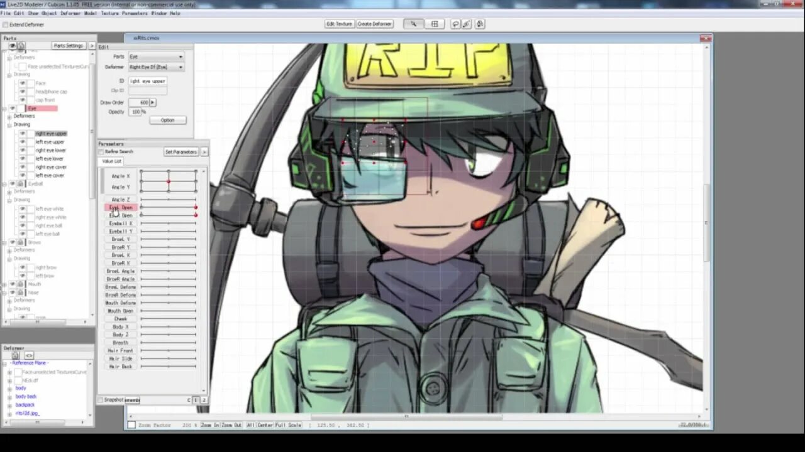Image resolution: width=805 pixels, height=452 pixels.
Task: Toggle visibility of the Eye part
Action: [x=12, y=108]
